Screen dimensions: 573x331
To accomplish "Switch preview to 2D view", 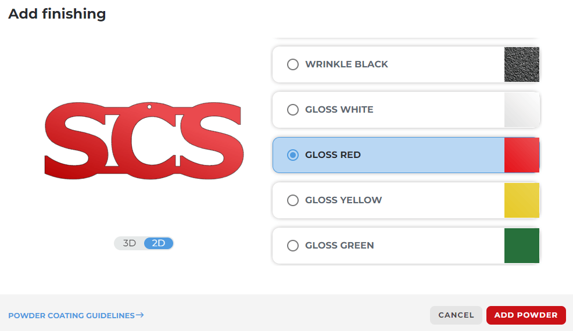I will tap(159, 243).
